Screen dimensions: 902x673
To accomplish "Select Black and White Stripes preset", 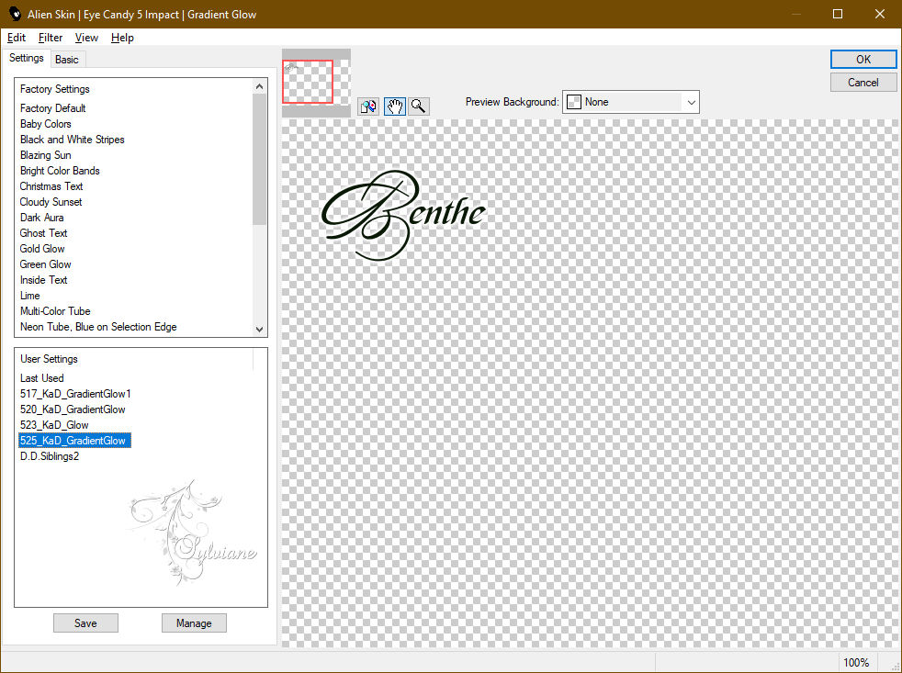I will click(x=72, y=140).
